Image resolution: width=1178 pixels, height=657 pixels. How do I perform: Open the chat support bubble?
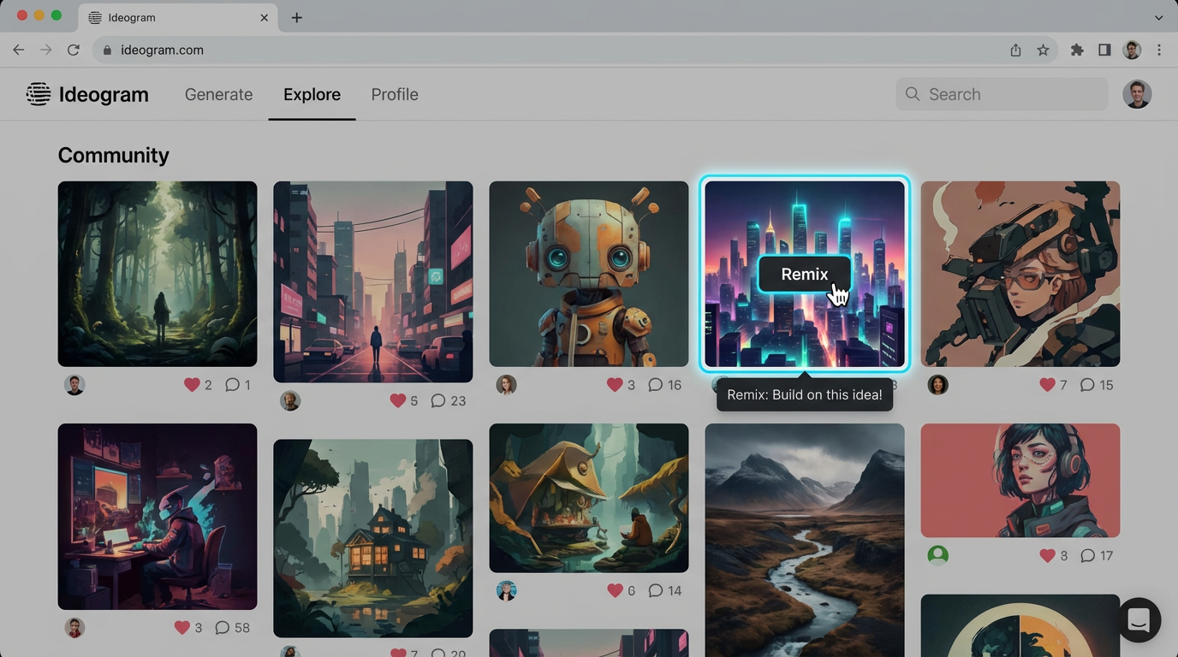(x=1139, y=619)
